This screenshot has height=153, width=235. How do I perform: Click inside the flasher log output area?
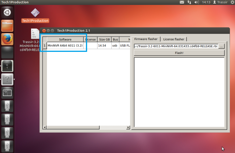coord(179,92)
